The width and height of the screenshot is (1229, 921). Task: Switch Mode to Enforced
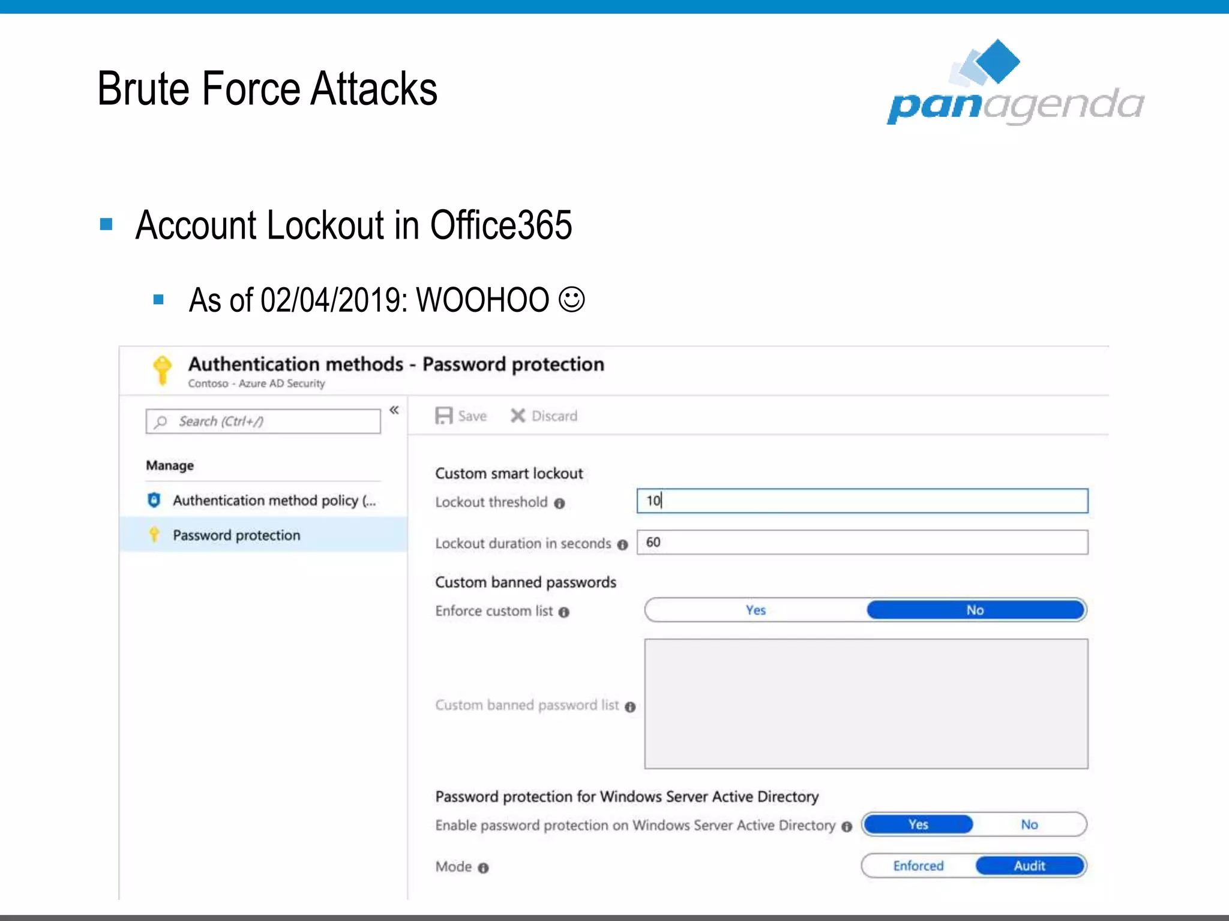point(918,866)
